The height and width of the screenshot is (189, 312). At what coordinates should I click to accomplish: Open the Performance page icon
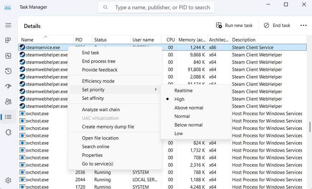(8, 56)
